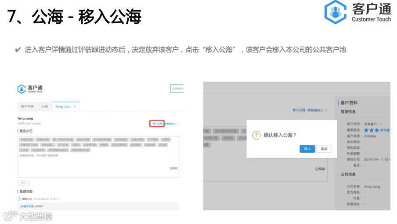
Task: Click the 经营地址 field label
Action: tap(354, 204)
